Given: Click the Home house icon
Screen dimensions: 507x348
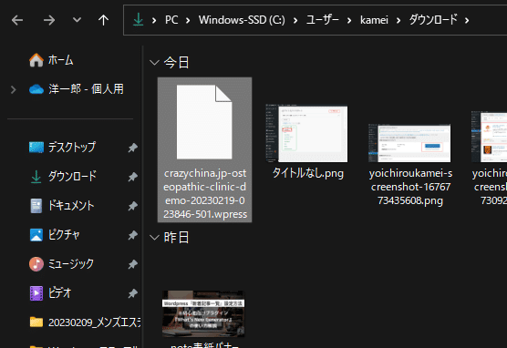Looking at the screenshot, I should click(x=36, y=60).
